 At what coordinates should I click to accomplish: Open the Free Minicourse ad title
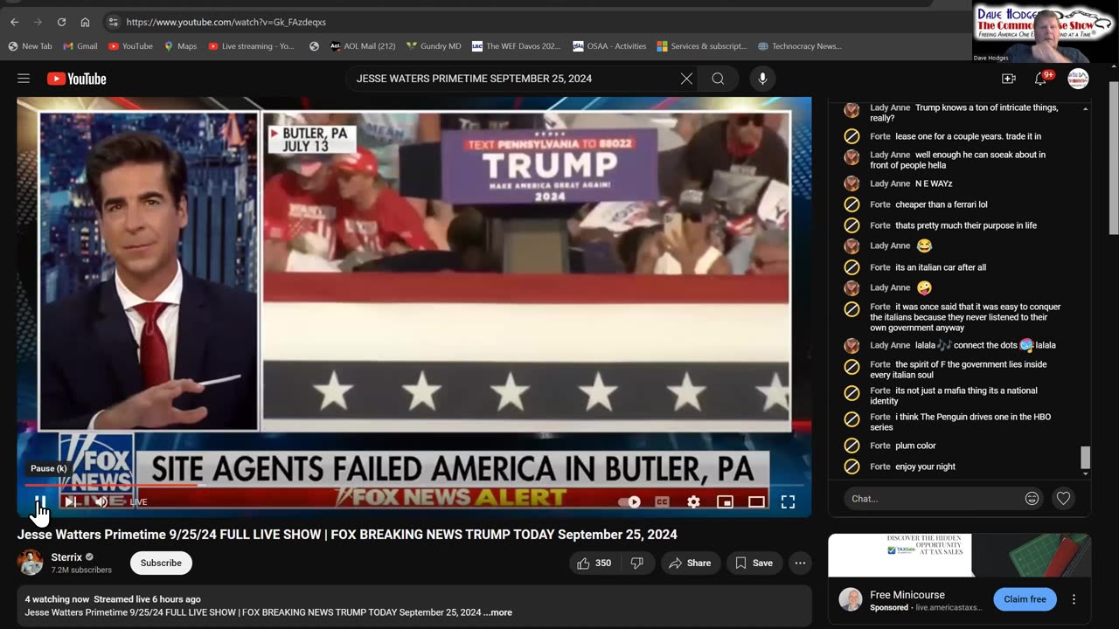pos(909,595)
